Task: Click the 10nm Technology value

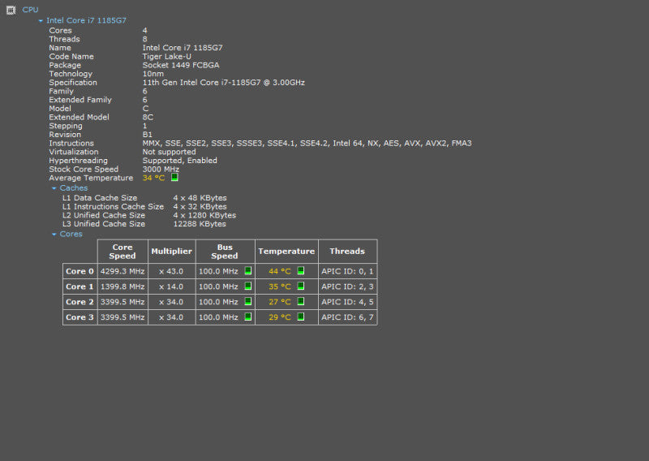Action: click(153, 74)
